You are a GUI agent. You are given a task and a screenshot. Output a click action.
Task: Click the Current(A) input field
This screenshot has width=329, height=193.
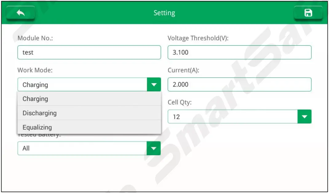(239, 84)
